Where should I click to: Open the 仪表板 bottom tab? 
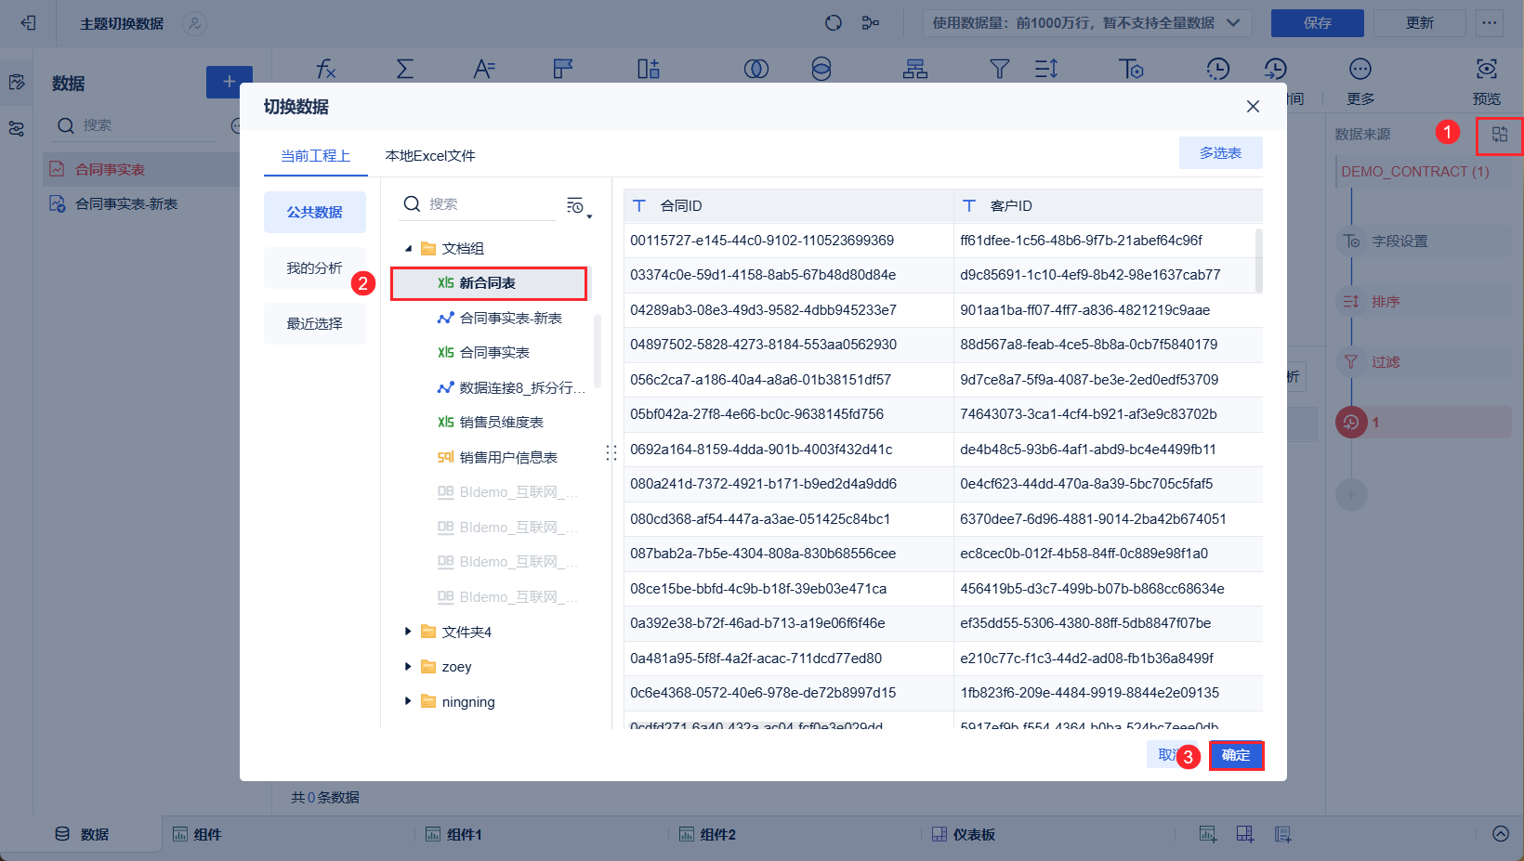tap(964, 834)
